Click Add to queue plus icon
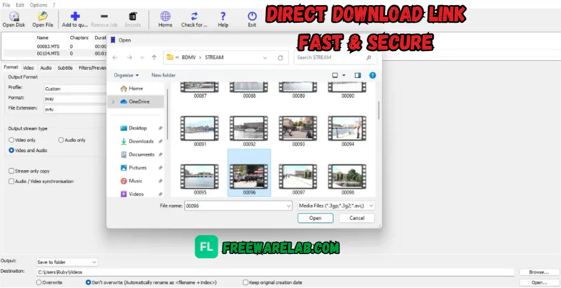 pyautogui.click(x=75, y=17)
